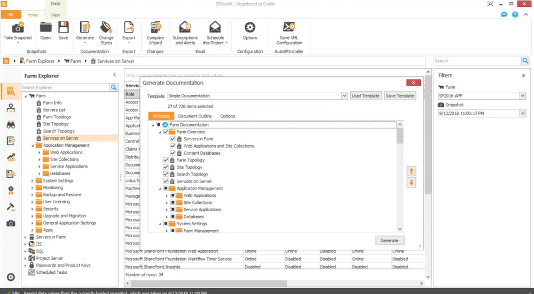Open the Template dropdown arrow
The height and width of the screenshot is (294, 534).
344,96
